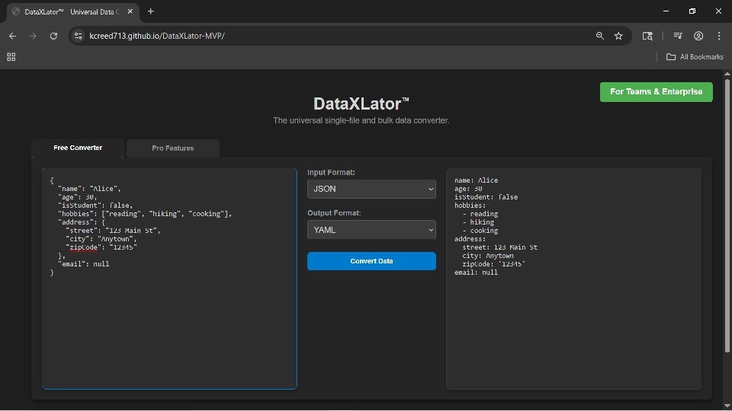Open the Output Format YAML dropdown
Screen dimensions: 732x411
click(x=371, y=230)
